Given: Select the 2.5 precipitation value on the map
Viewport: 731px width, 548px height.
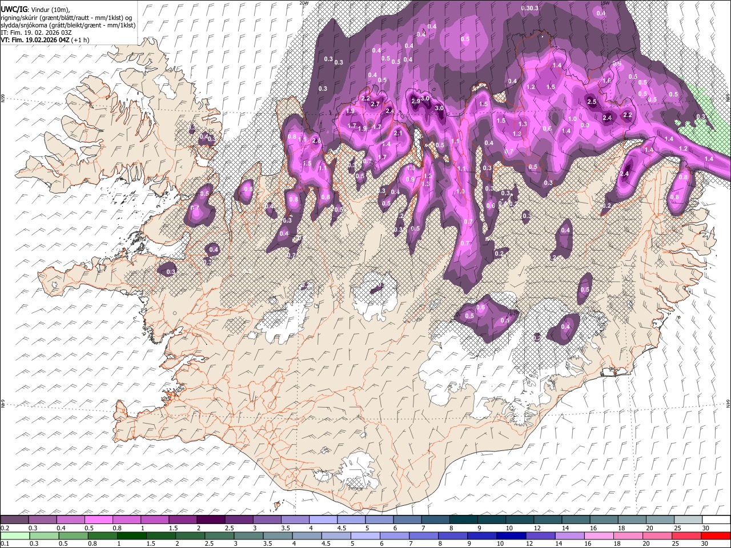Looking at the screenshot, I should (592, 102).
